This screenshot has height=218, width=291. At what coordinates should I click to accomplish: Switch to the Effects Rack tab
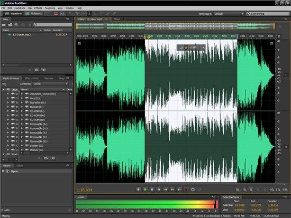click(32, 78)
